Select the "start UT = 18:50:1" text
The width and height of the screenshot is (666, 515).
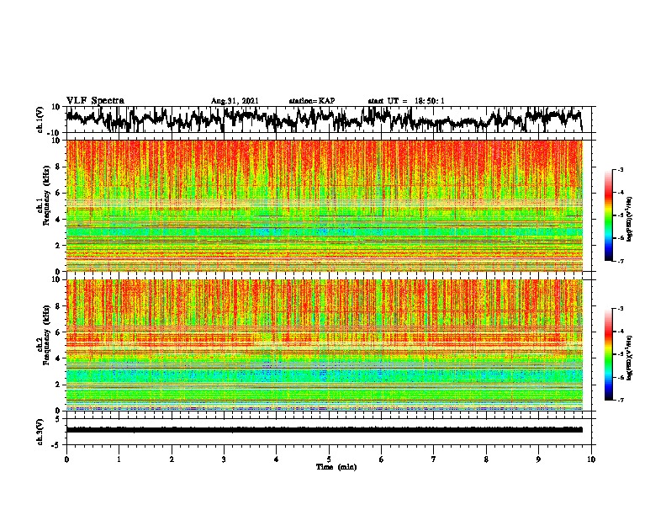coord(406,101)
